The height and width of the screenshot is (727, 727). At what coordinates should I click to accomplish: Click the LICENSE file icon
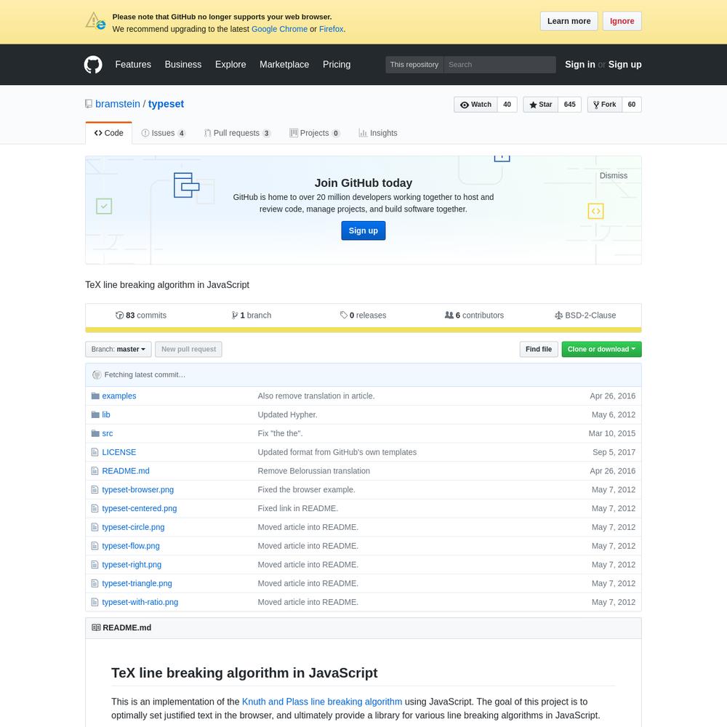point(95,452)
